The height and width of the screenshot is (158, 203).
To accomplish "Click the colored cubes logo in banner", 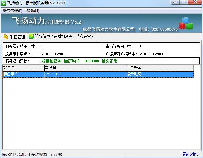I will tap(186, 23).
